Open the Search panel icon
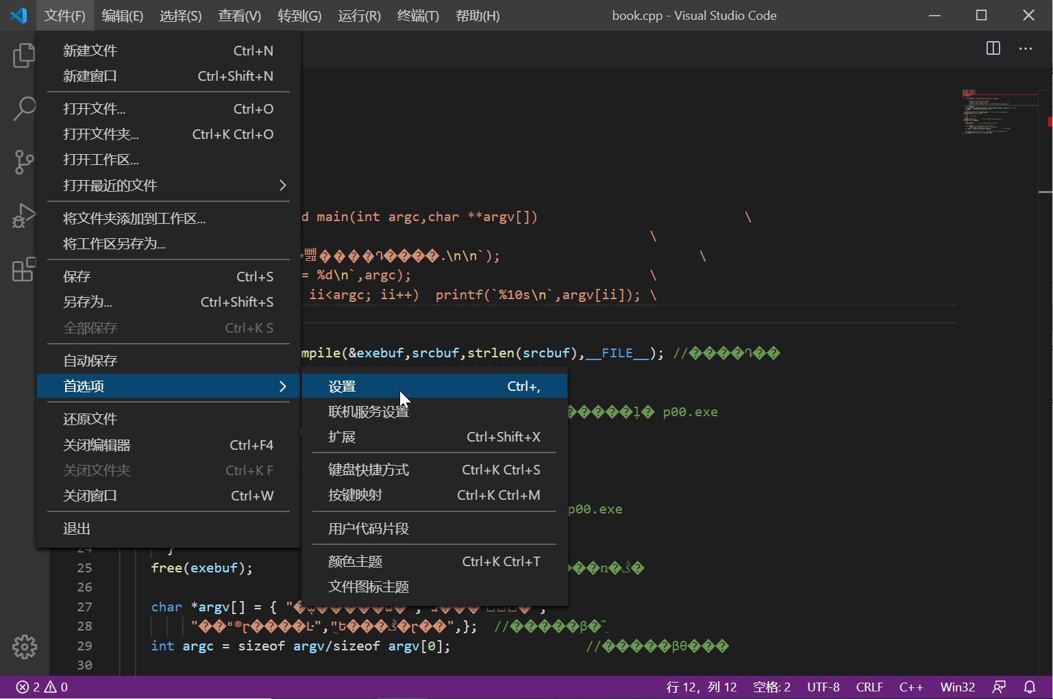The height and width of the screenshot is (699, 1053). [24, 108]
